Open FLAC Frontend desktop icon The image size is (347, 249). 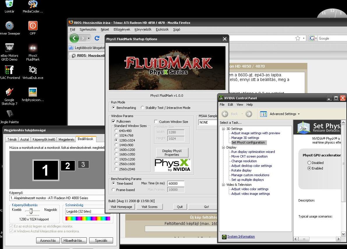click(x=10, y=70)
